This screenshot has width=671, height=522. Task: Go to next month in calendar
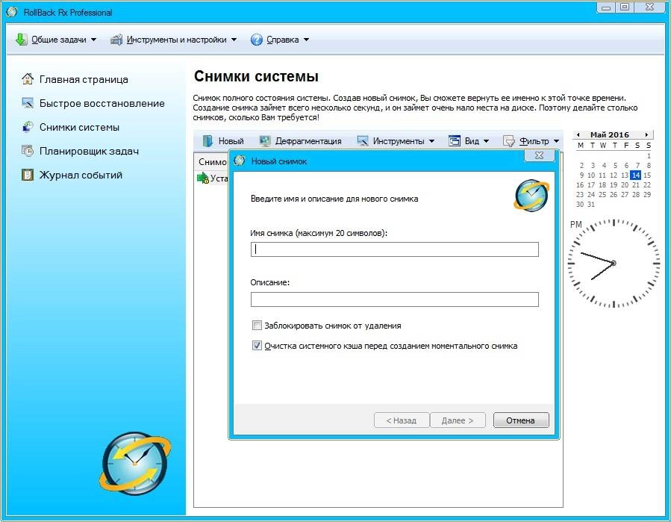point(646,134)
